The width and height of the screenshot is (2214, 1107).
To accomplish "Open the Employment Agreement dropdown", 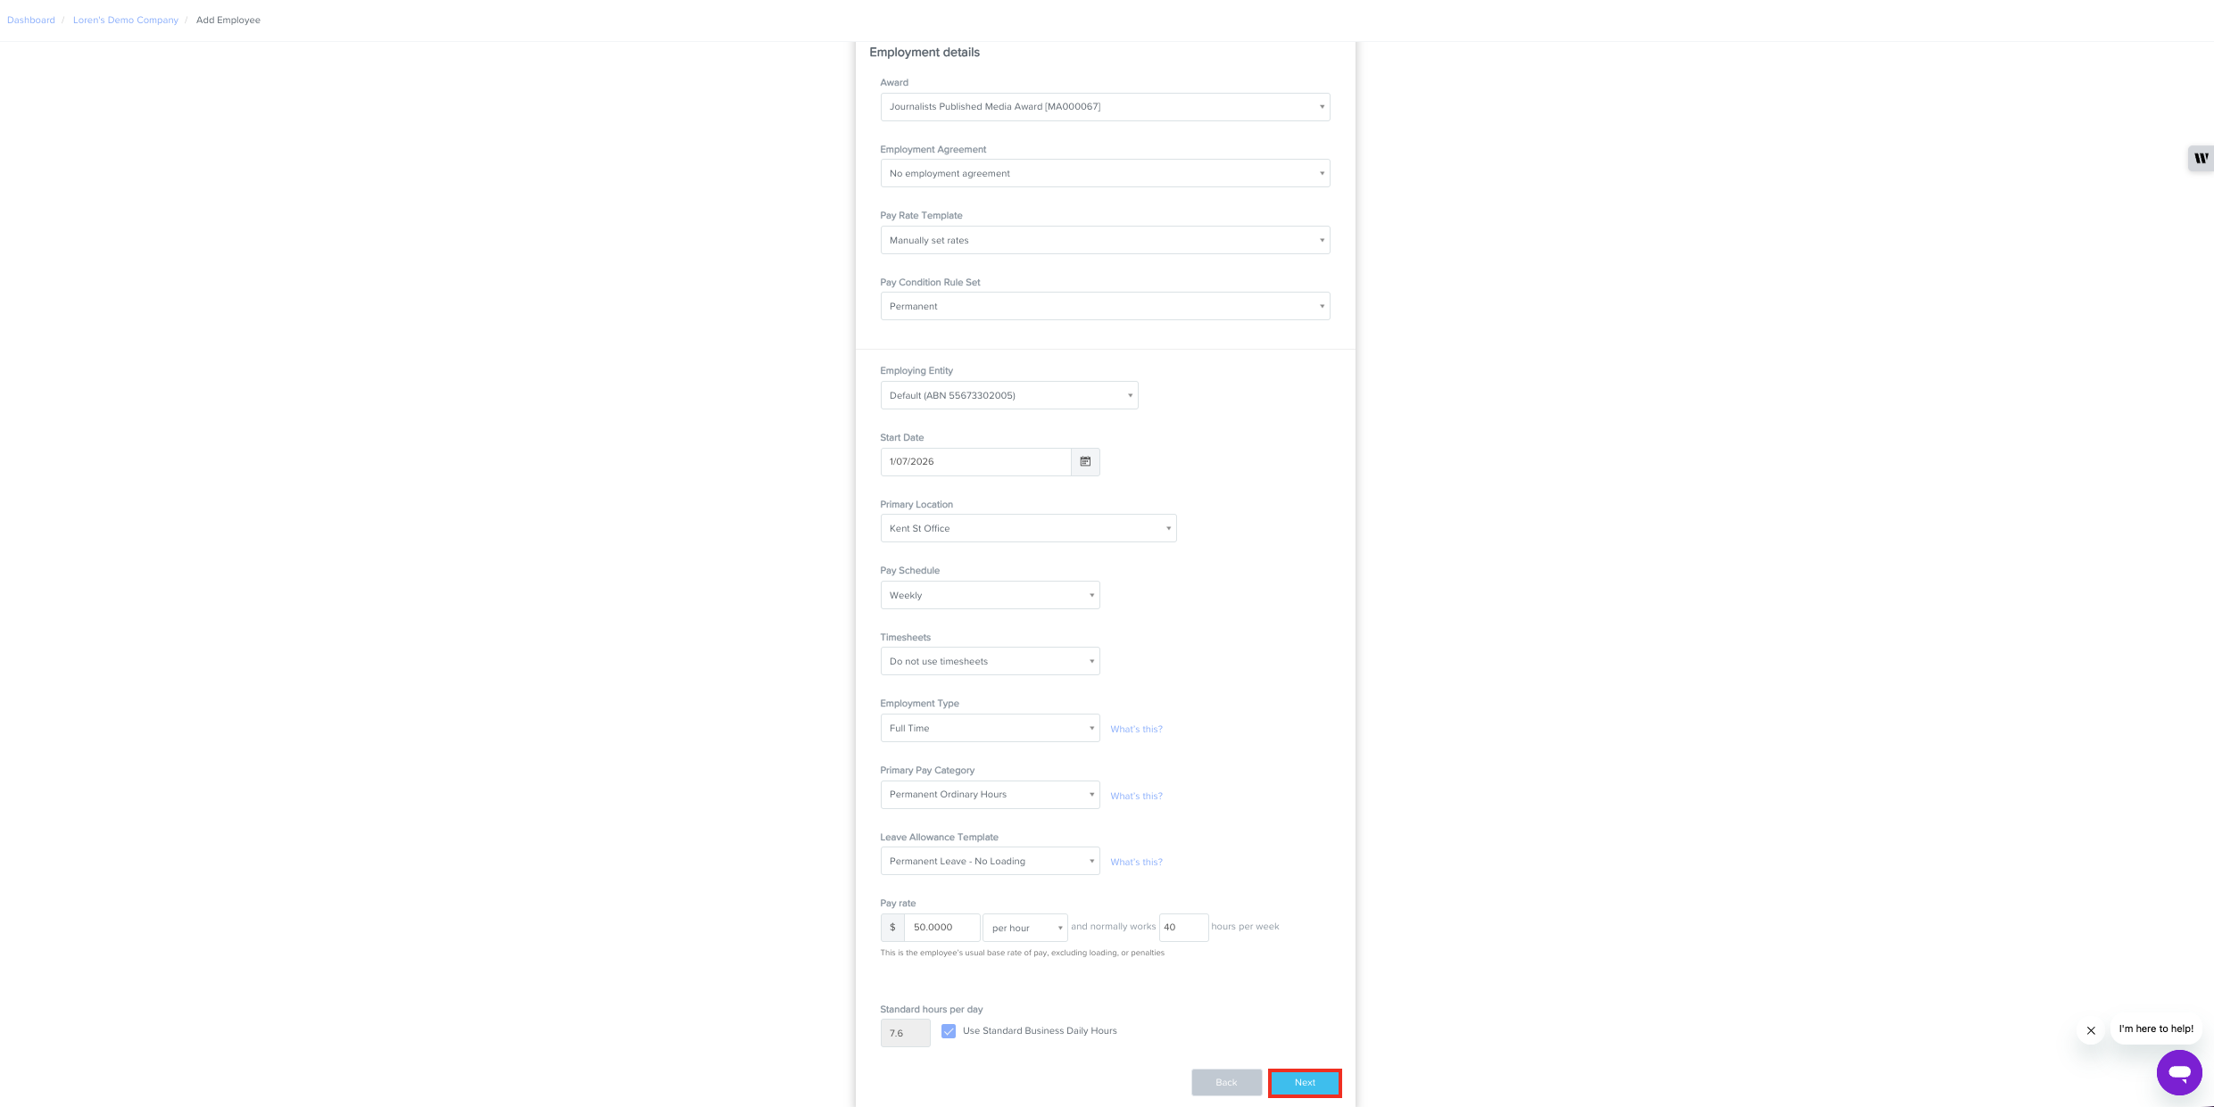I will 1105,173.
